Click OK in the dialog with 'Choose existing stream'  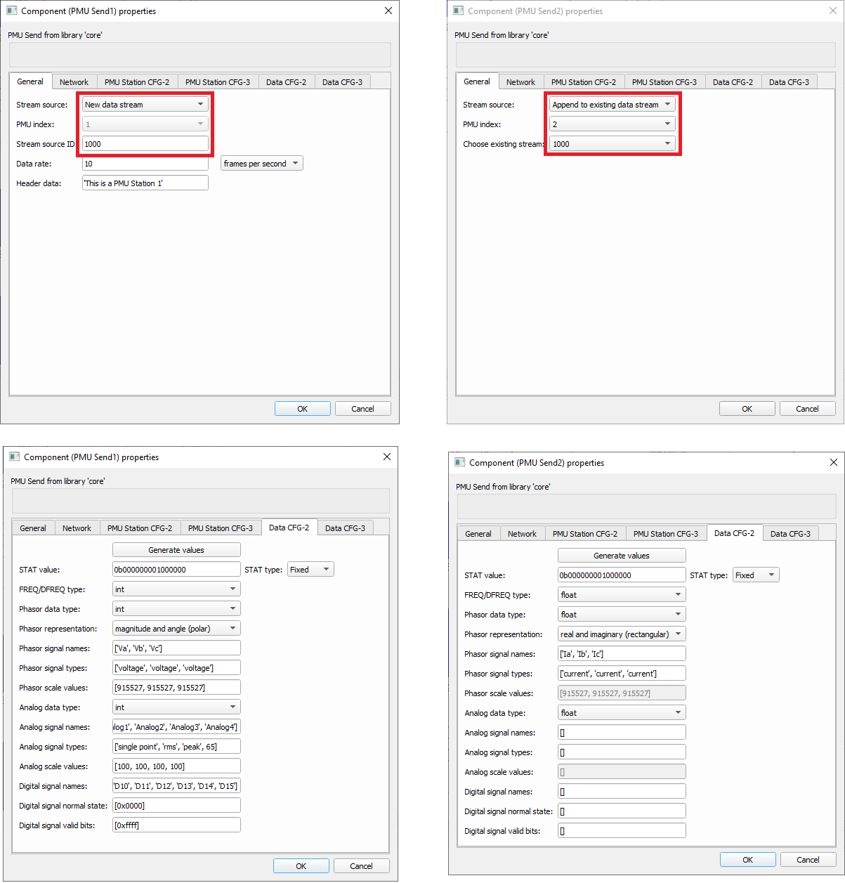[747, 409]
